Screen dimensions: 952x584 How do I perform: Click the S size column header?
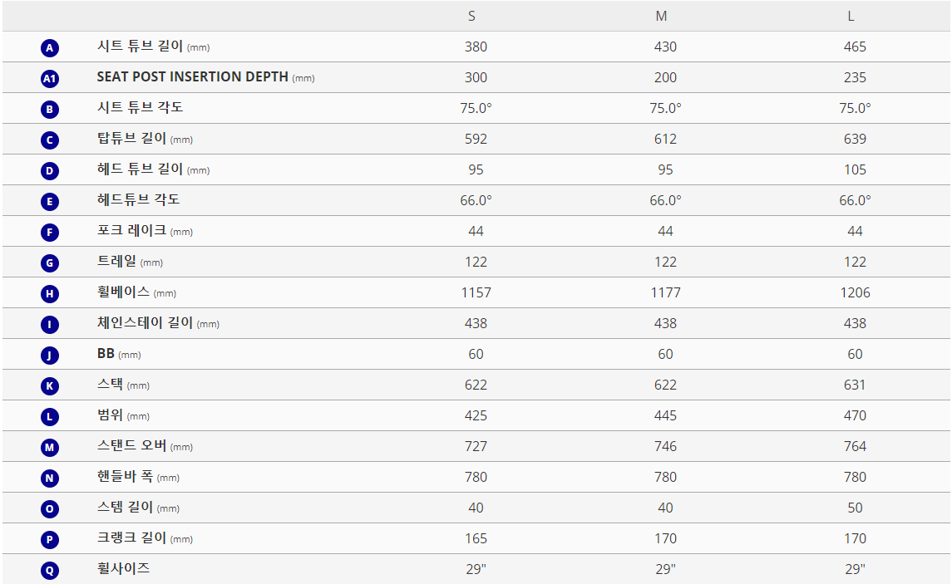(471, 17)
